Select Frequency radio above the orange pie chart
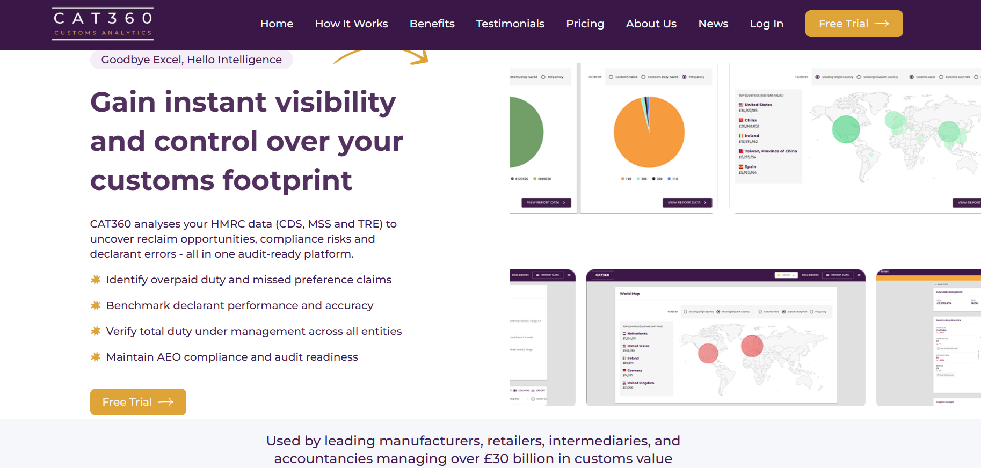The width and height of the screenshot is (981, 468). (684, 77)
